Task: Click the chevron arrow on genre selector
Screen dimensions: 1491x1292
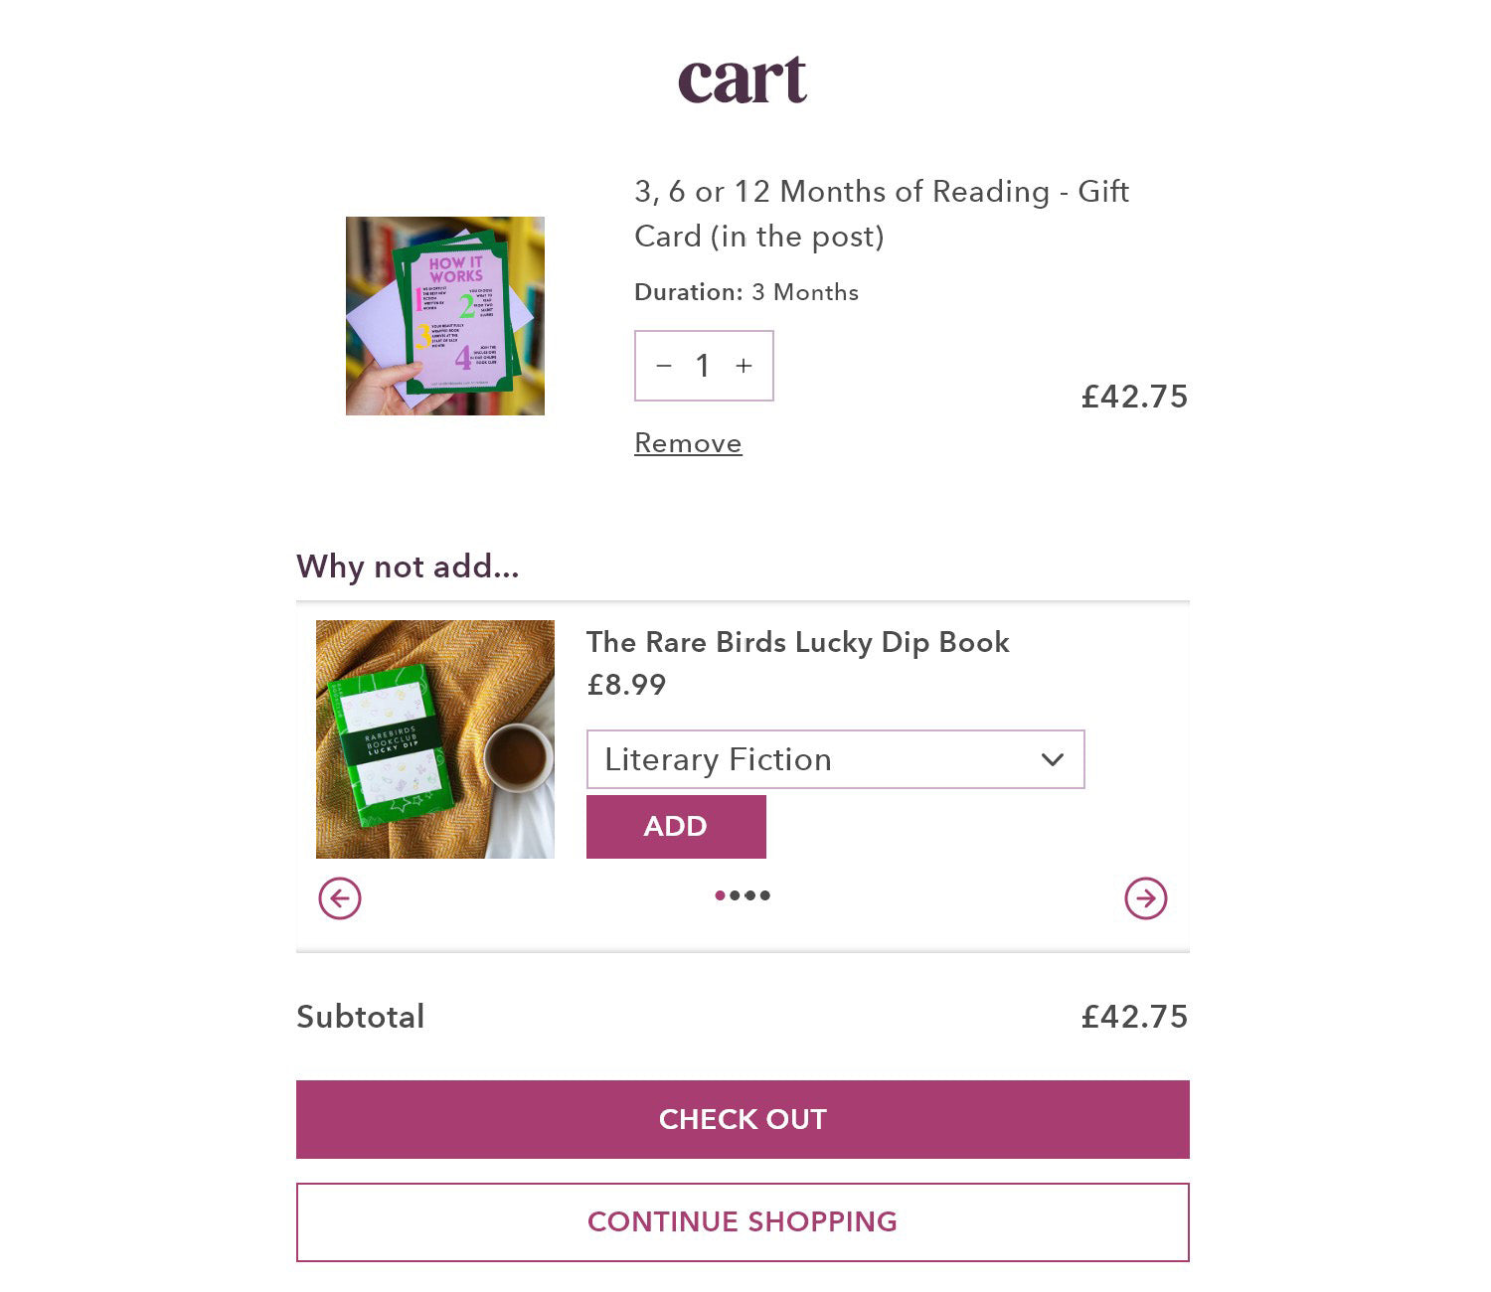Action: 1052,760
